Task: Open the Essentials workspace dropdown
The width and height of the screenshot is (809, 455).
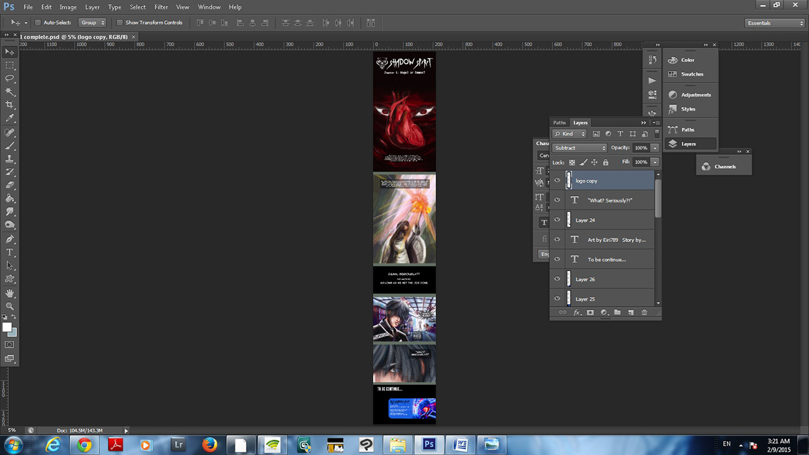Action: (774, 23)
